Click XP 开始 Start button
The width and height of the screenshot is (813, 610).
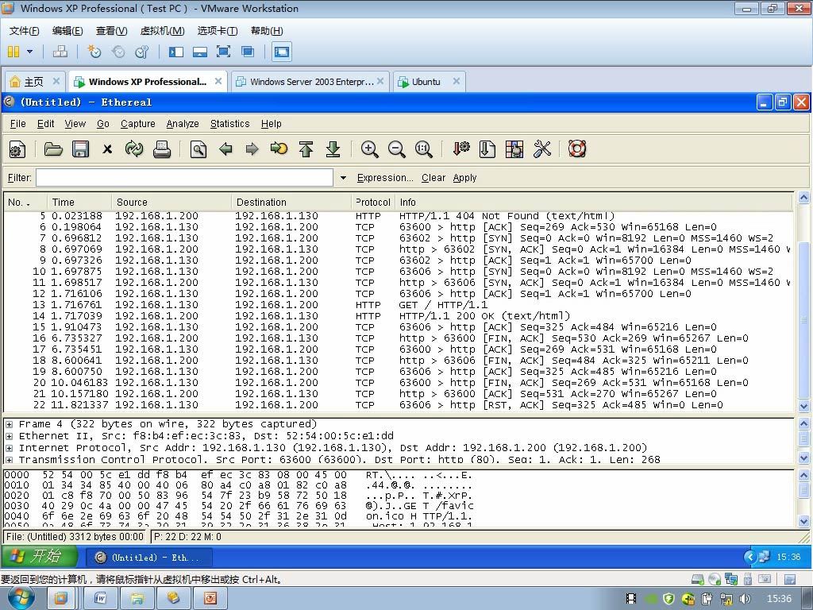coord(40,557)
